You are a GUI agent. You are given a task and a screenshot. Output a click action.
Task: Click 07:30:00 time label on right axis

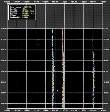(x=106, y=29)
